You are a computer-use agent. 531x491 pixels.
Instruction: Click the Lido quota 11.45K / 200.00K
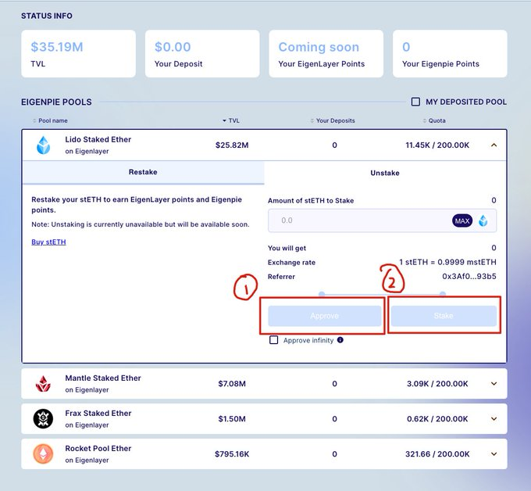coord(437,145)
